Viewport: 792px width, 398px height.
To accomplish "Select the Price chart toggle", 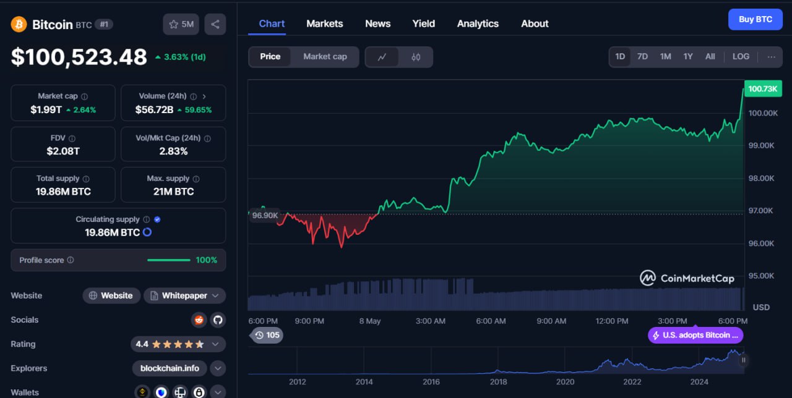I will [x=270, y=57].
